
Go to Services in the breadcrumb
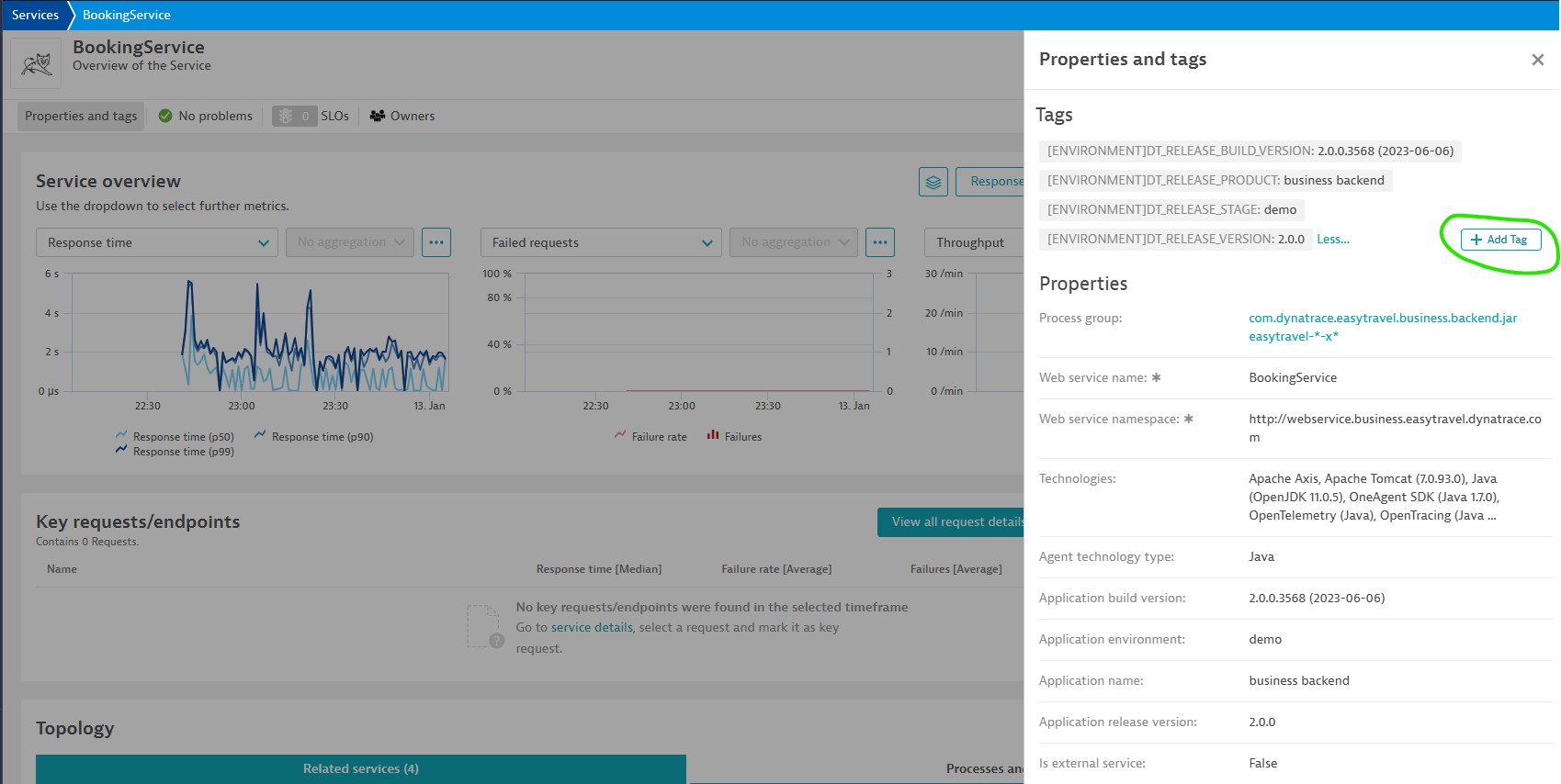point(35,15)
